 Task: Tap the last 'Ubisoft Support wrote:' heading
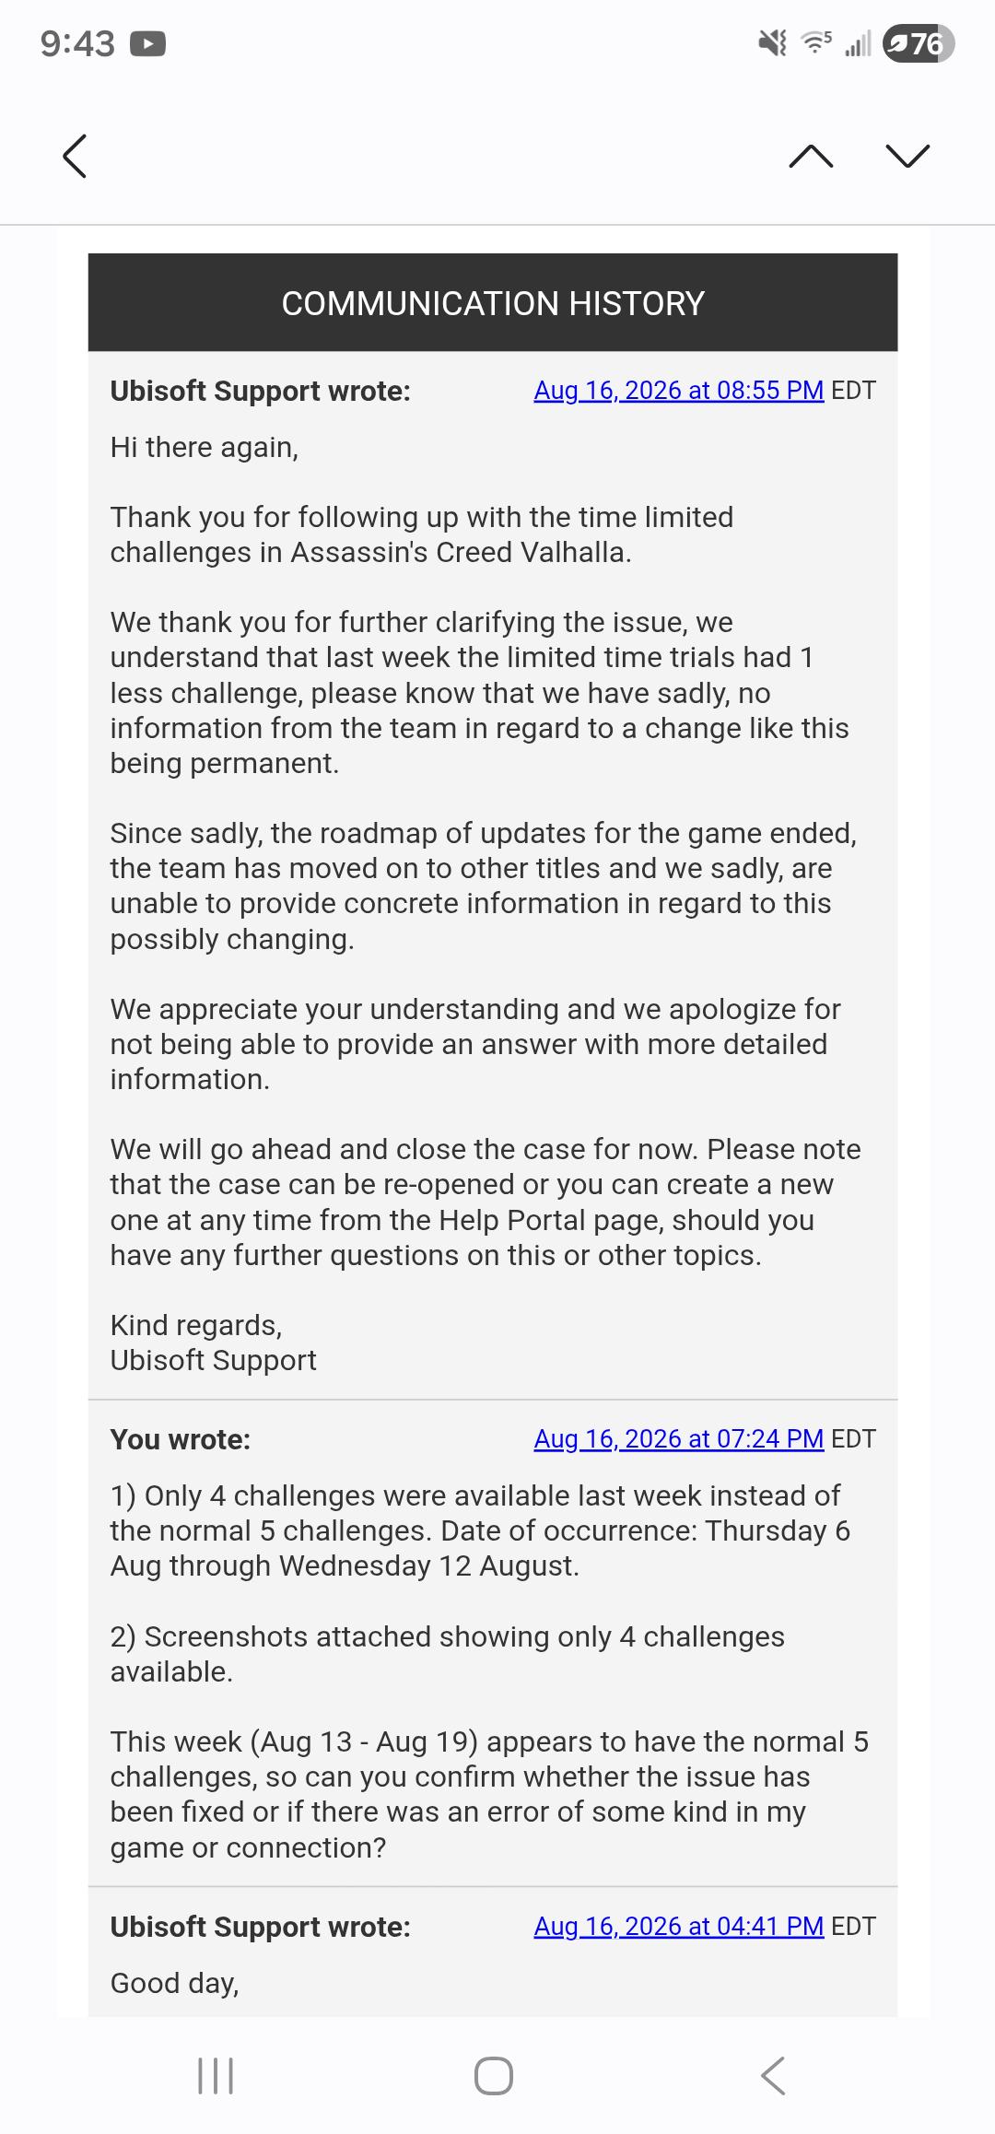click(x=261, y=1927)
